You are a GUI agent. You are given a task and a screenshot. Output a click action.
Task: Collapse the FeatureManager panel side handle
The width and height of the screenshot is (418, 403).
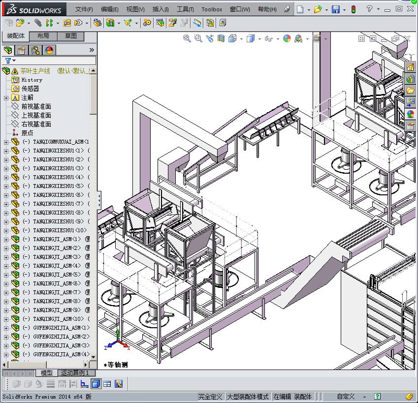point(99,200)
